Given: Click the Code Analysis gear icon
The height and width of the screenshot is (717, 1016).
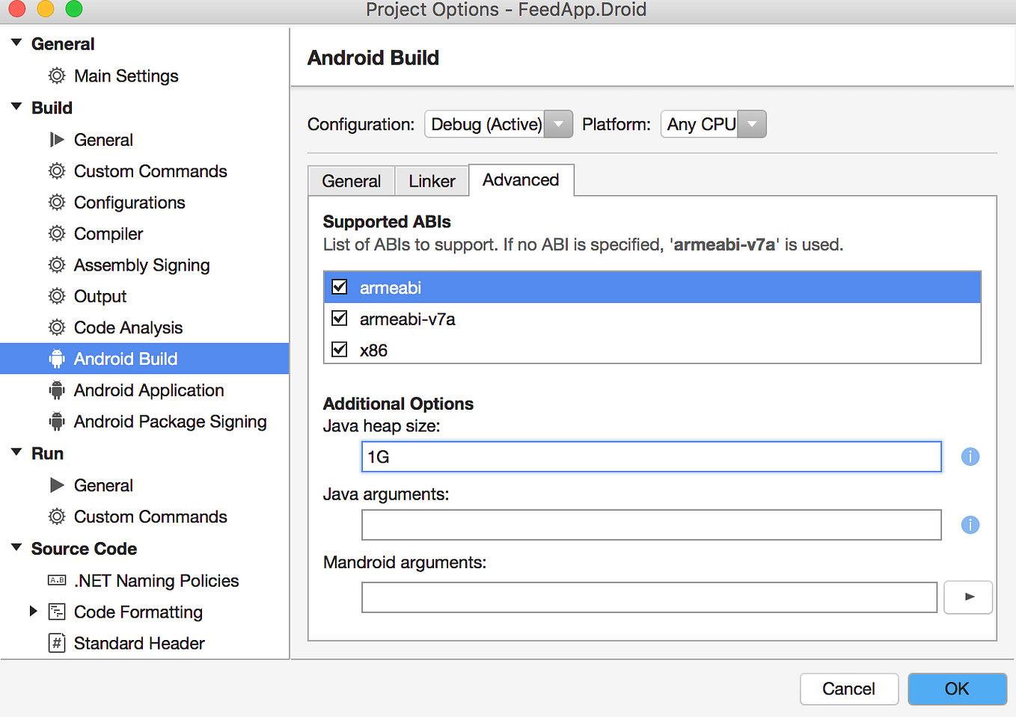Looking at the screenshot, I should coord(57,327).
